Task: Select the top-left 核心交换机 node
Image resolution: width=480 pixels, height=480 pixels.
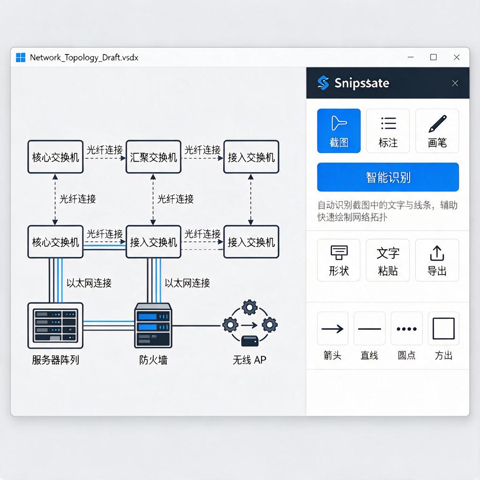Action: coord(55,157)
